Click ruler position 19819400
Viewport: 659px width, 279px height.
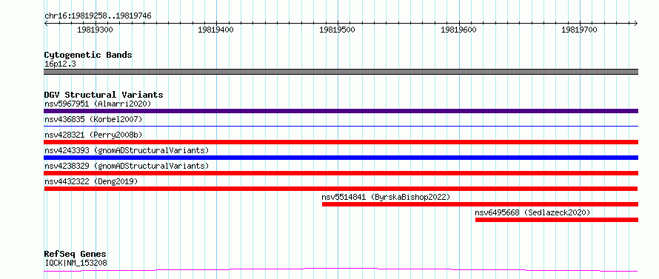216,30
